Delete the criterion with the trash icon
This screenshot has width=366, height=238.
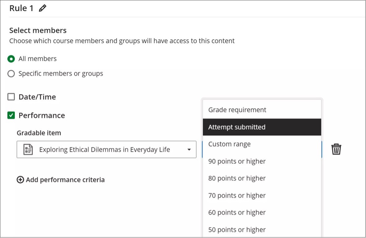click(x=336, y=149)
